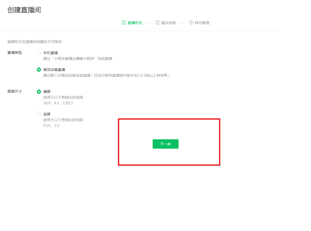
Task: Switch to the 基本信息 step label
Action: tap(168, 23)
